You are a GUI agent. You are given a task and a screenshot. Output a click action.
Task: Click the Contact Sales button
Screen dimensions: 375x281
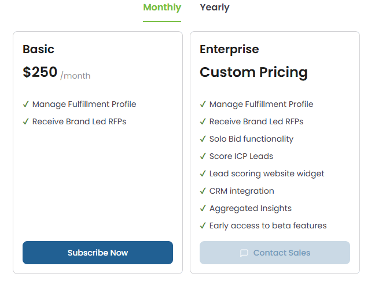275,253
